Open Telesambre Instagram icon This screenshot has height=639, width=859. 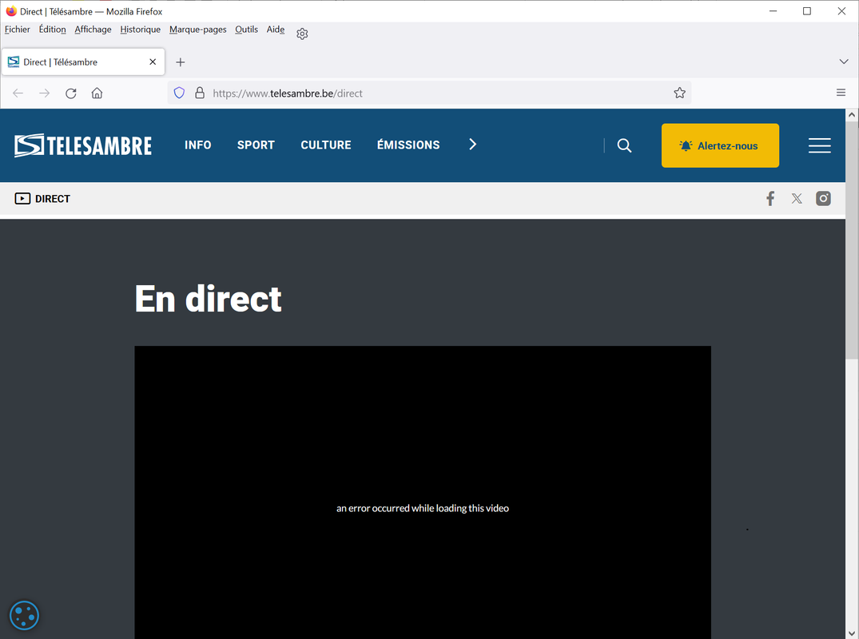click(823, 198)
